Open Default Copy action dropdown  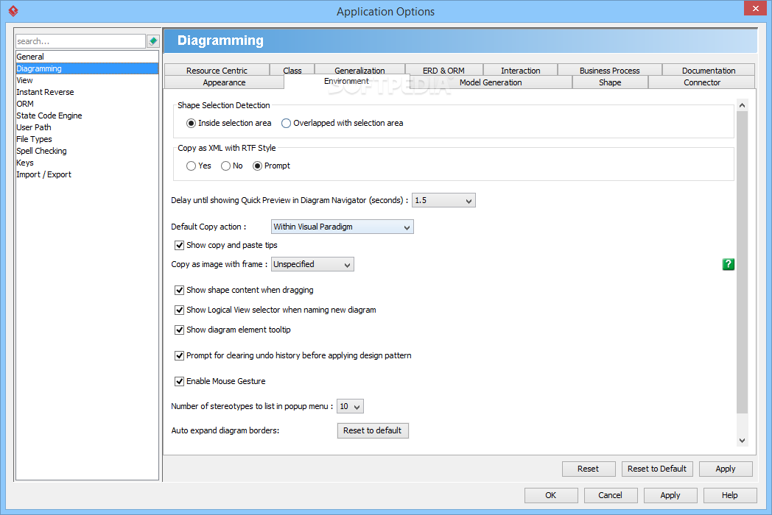343,227
